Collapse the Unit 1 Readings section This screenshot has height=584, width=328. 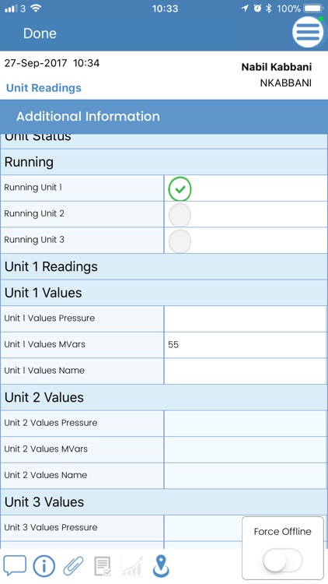[164, 266]
